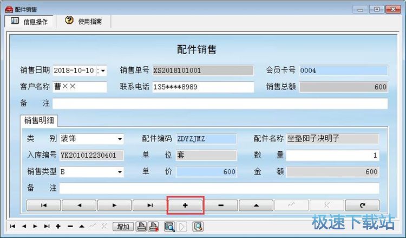Refresh detail data with the curved arrow button

[362, 205]
